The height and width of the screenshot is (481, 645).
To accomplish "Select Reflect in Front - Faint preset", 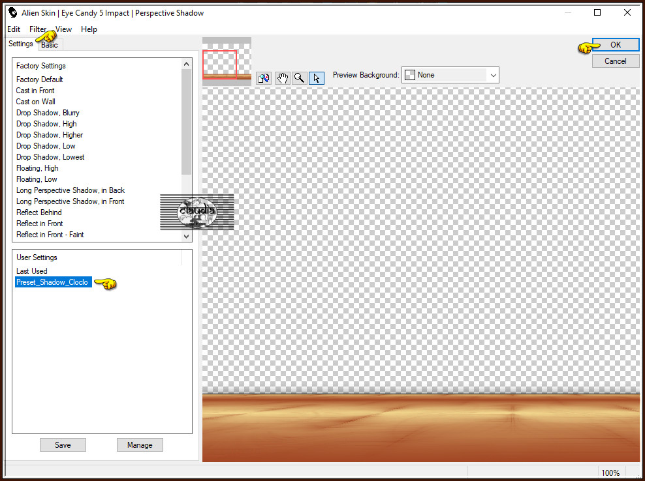I will pos(50,235).
